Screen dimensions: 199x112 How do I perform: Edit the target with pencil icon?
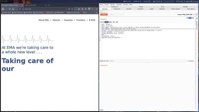[x=194, y=15]
